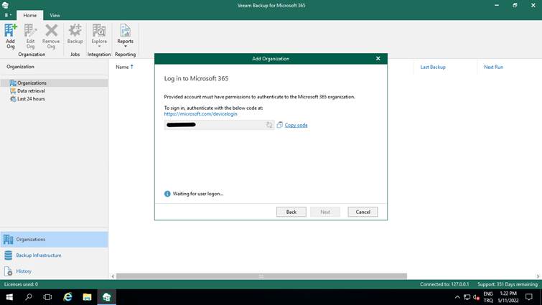This screenshot has height=305, width=542.
Task: Select Last 24 hours tree node
Action: [31, 99]
